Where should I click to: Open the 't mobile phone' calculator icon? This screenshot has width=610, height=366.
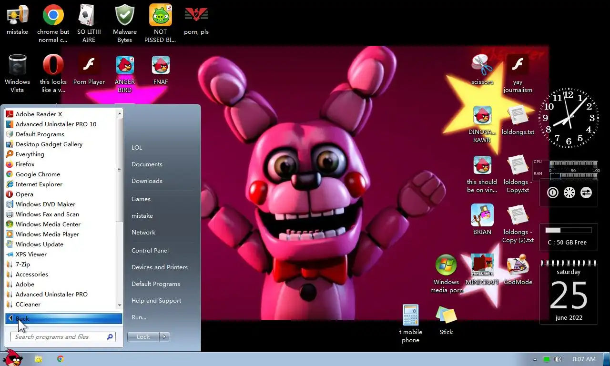[x=411, y=324]
